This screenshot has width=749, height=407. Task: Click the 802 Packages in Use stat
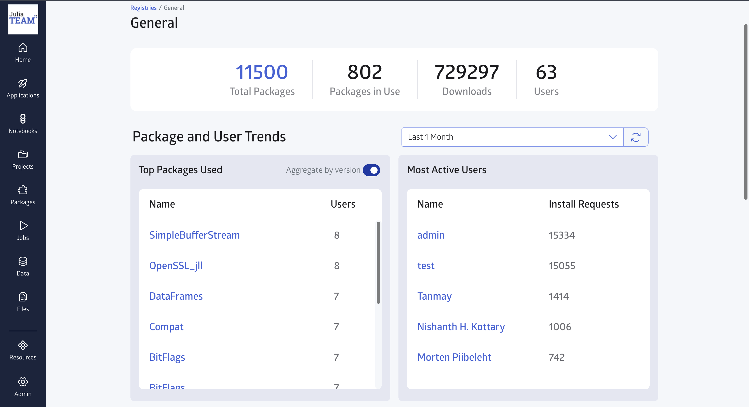(x=365, y=80)
